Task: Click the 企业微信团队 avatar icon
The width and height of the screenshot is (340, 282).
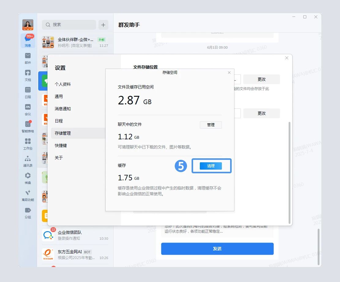Action: click(48, 235)
